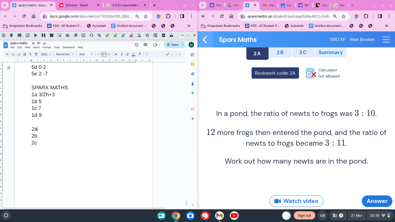Open the Arial font dropdown
Image resolution: width=395 pixels, height=222 pixels.
86,54
